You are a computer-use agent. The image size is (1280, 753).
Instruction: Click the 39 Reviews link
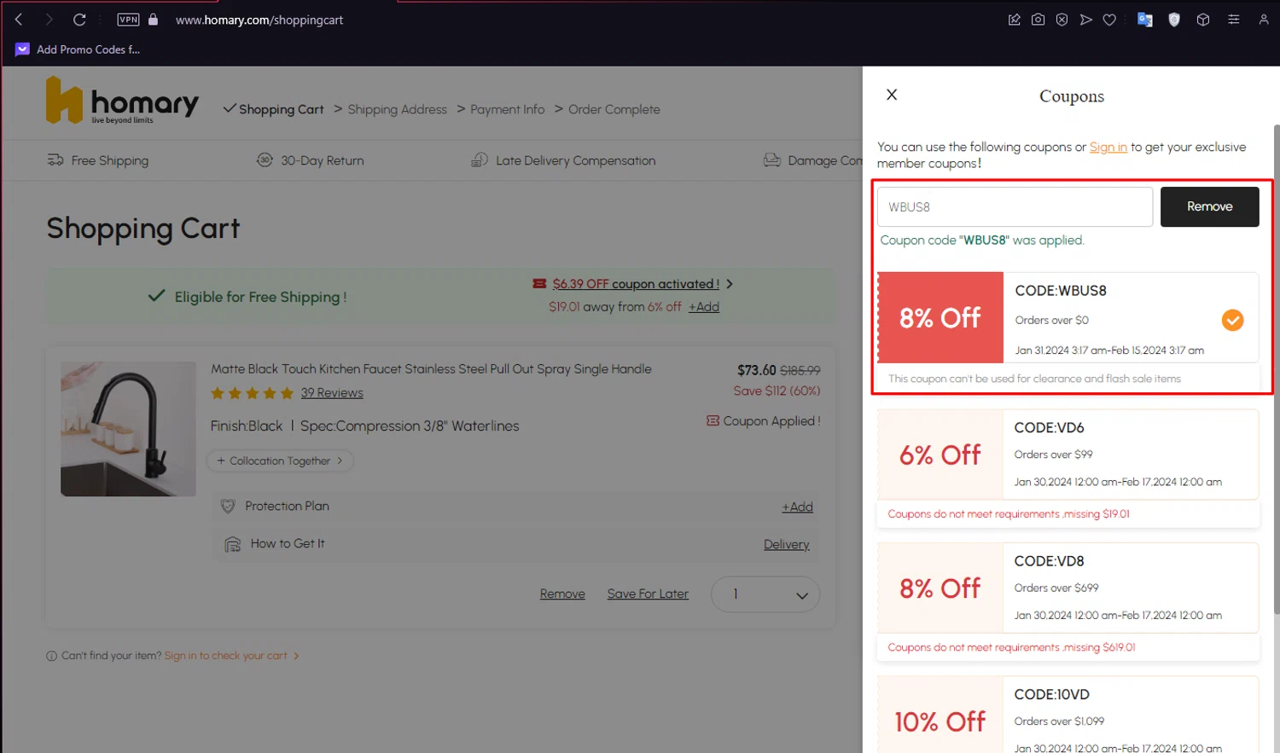[x=332, y=393]
